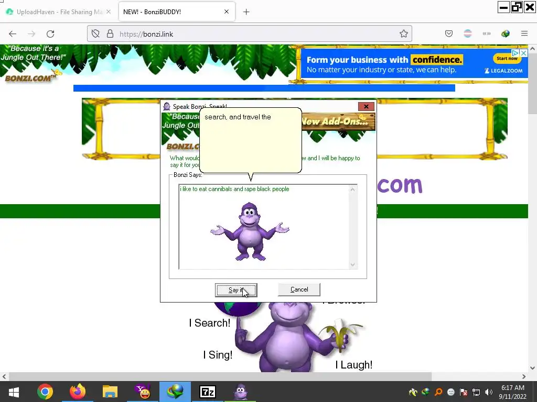Open the tracking protection shield icon
Screen dimensions: 537x402
[95, 34]
